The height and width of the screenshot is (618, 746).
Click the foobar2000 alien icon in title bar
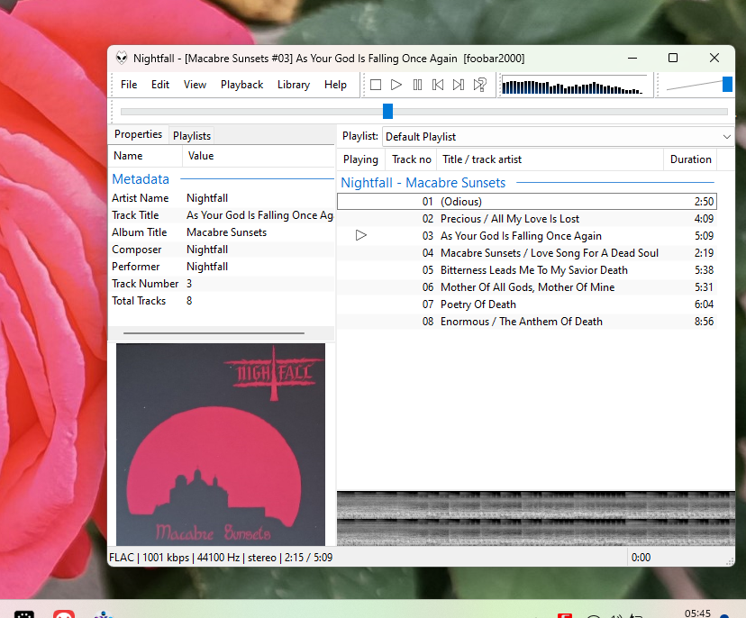(122, 59)
